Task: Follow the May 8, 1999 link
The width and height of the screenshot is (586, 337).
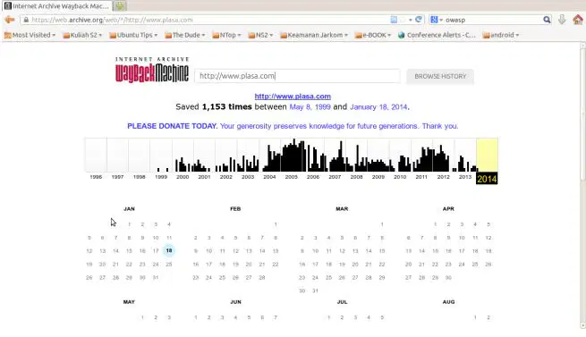Action: 310,107
